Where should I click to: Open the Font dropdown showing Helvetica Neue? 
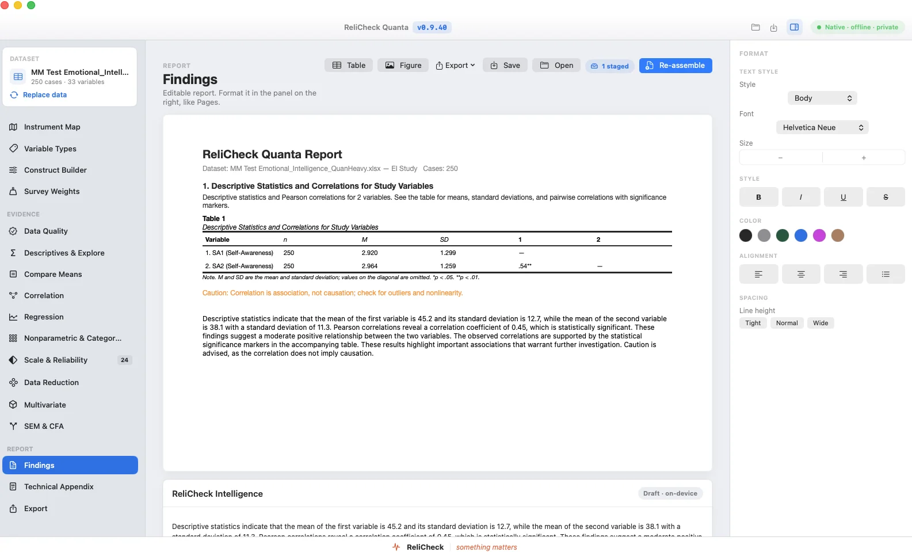[x=822, y=127]
